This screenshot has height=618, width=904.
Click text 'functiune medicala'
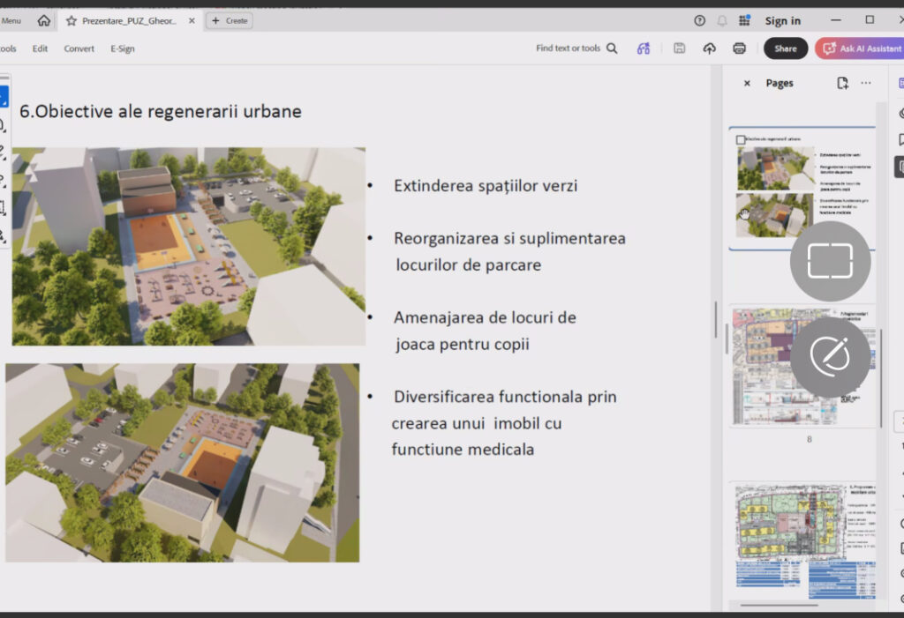(463, 450)
